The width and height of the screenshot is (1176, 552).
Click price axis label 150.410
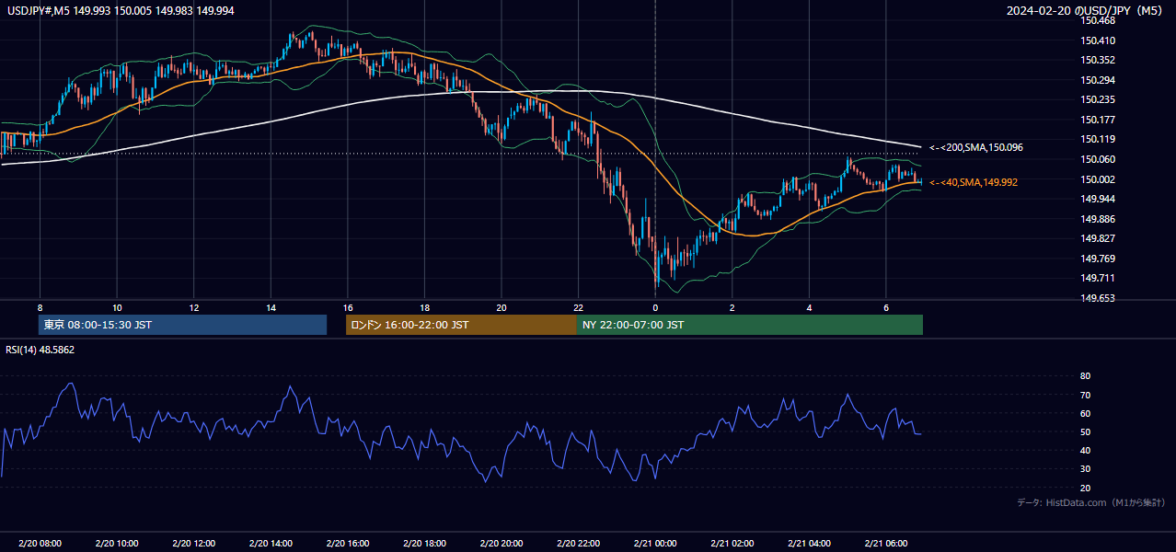1098,40
